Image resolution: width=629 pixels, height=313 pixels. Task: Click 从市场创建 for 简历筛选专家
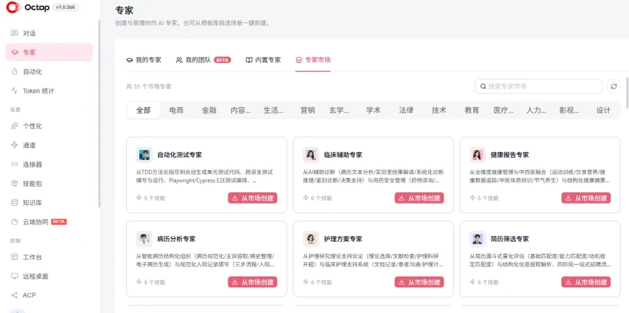586,282
